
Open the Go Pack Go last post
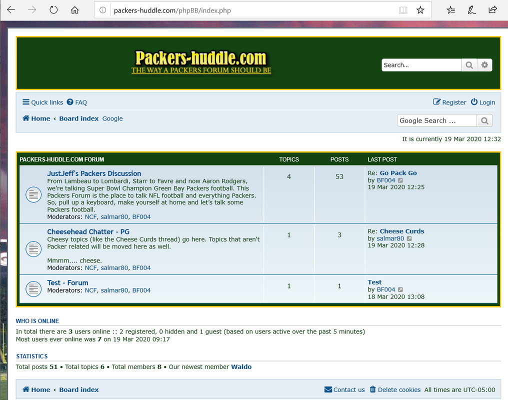pos(398,173)
